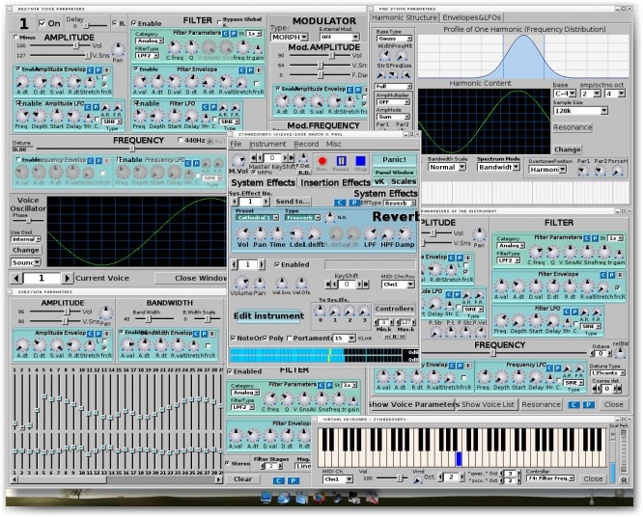Toggle the FILTER Enable checkbox in voice window

tap(133, 23)
